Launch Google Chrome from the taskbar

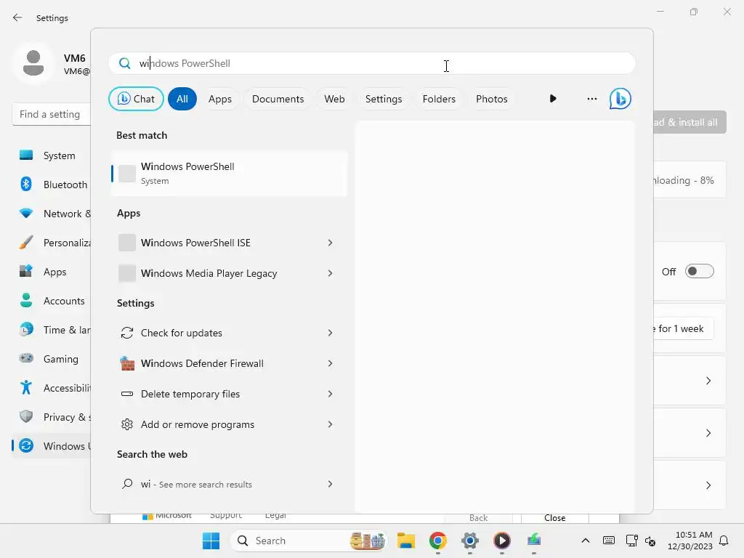(x=437, y=541)
